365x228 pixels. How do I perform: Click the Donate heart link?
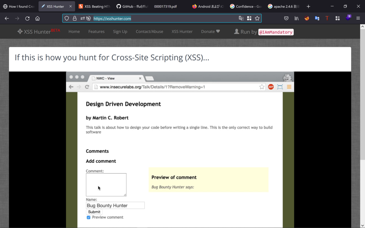click(210, 31)
